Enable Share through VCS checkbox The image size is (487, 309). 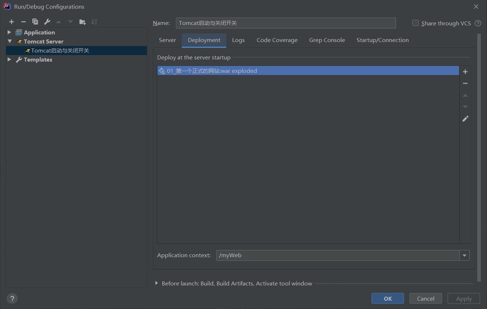(415, 23)
